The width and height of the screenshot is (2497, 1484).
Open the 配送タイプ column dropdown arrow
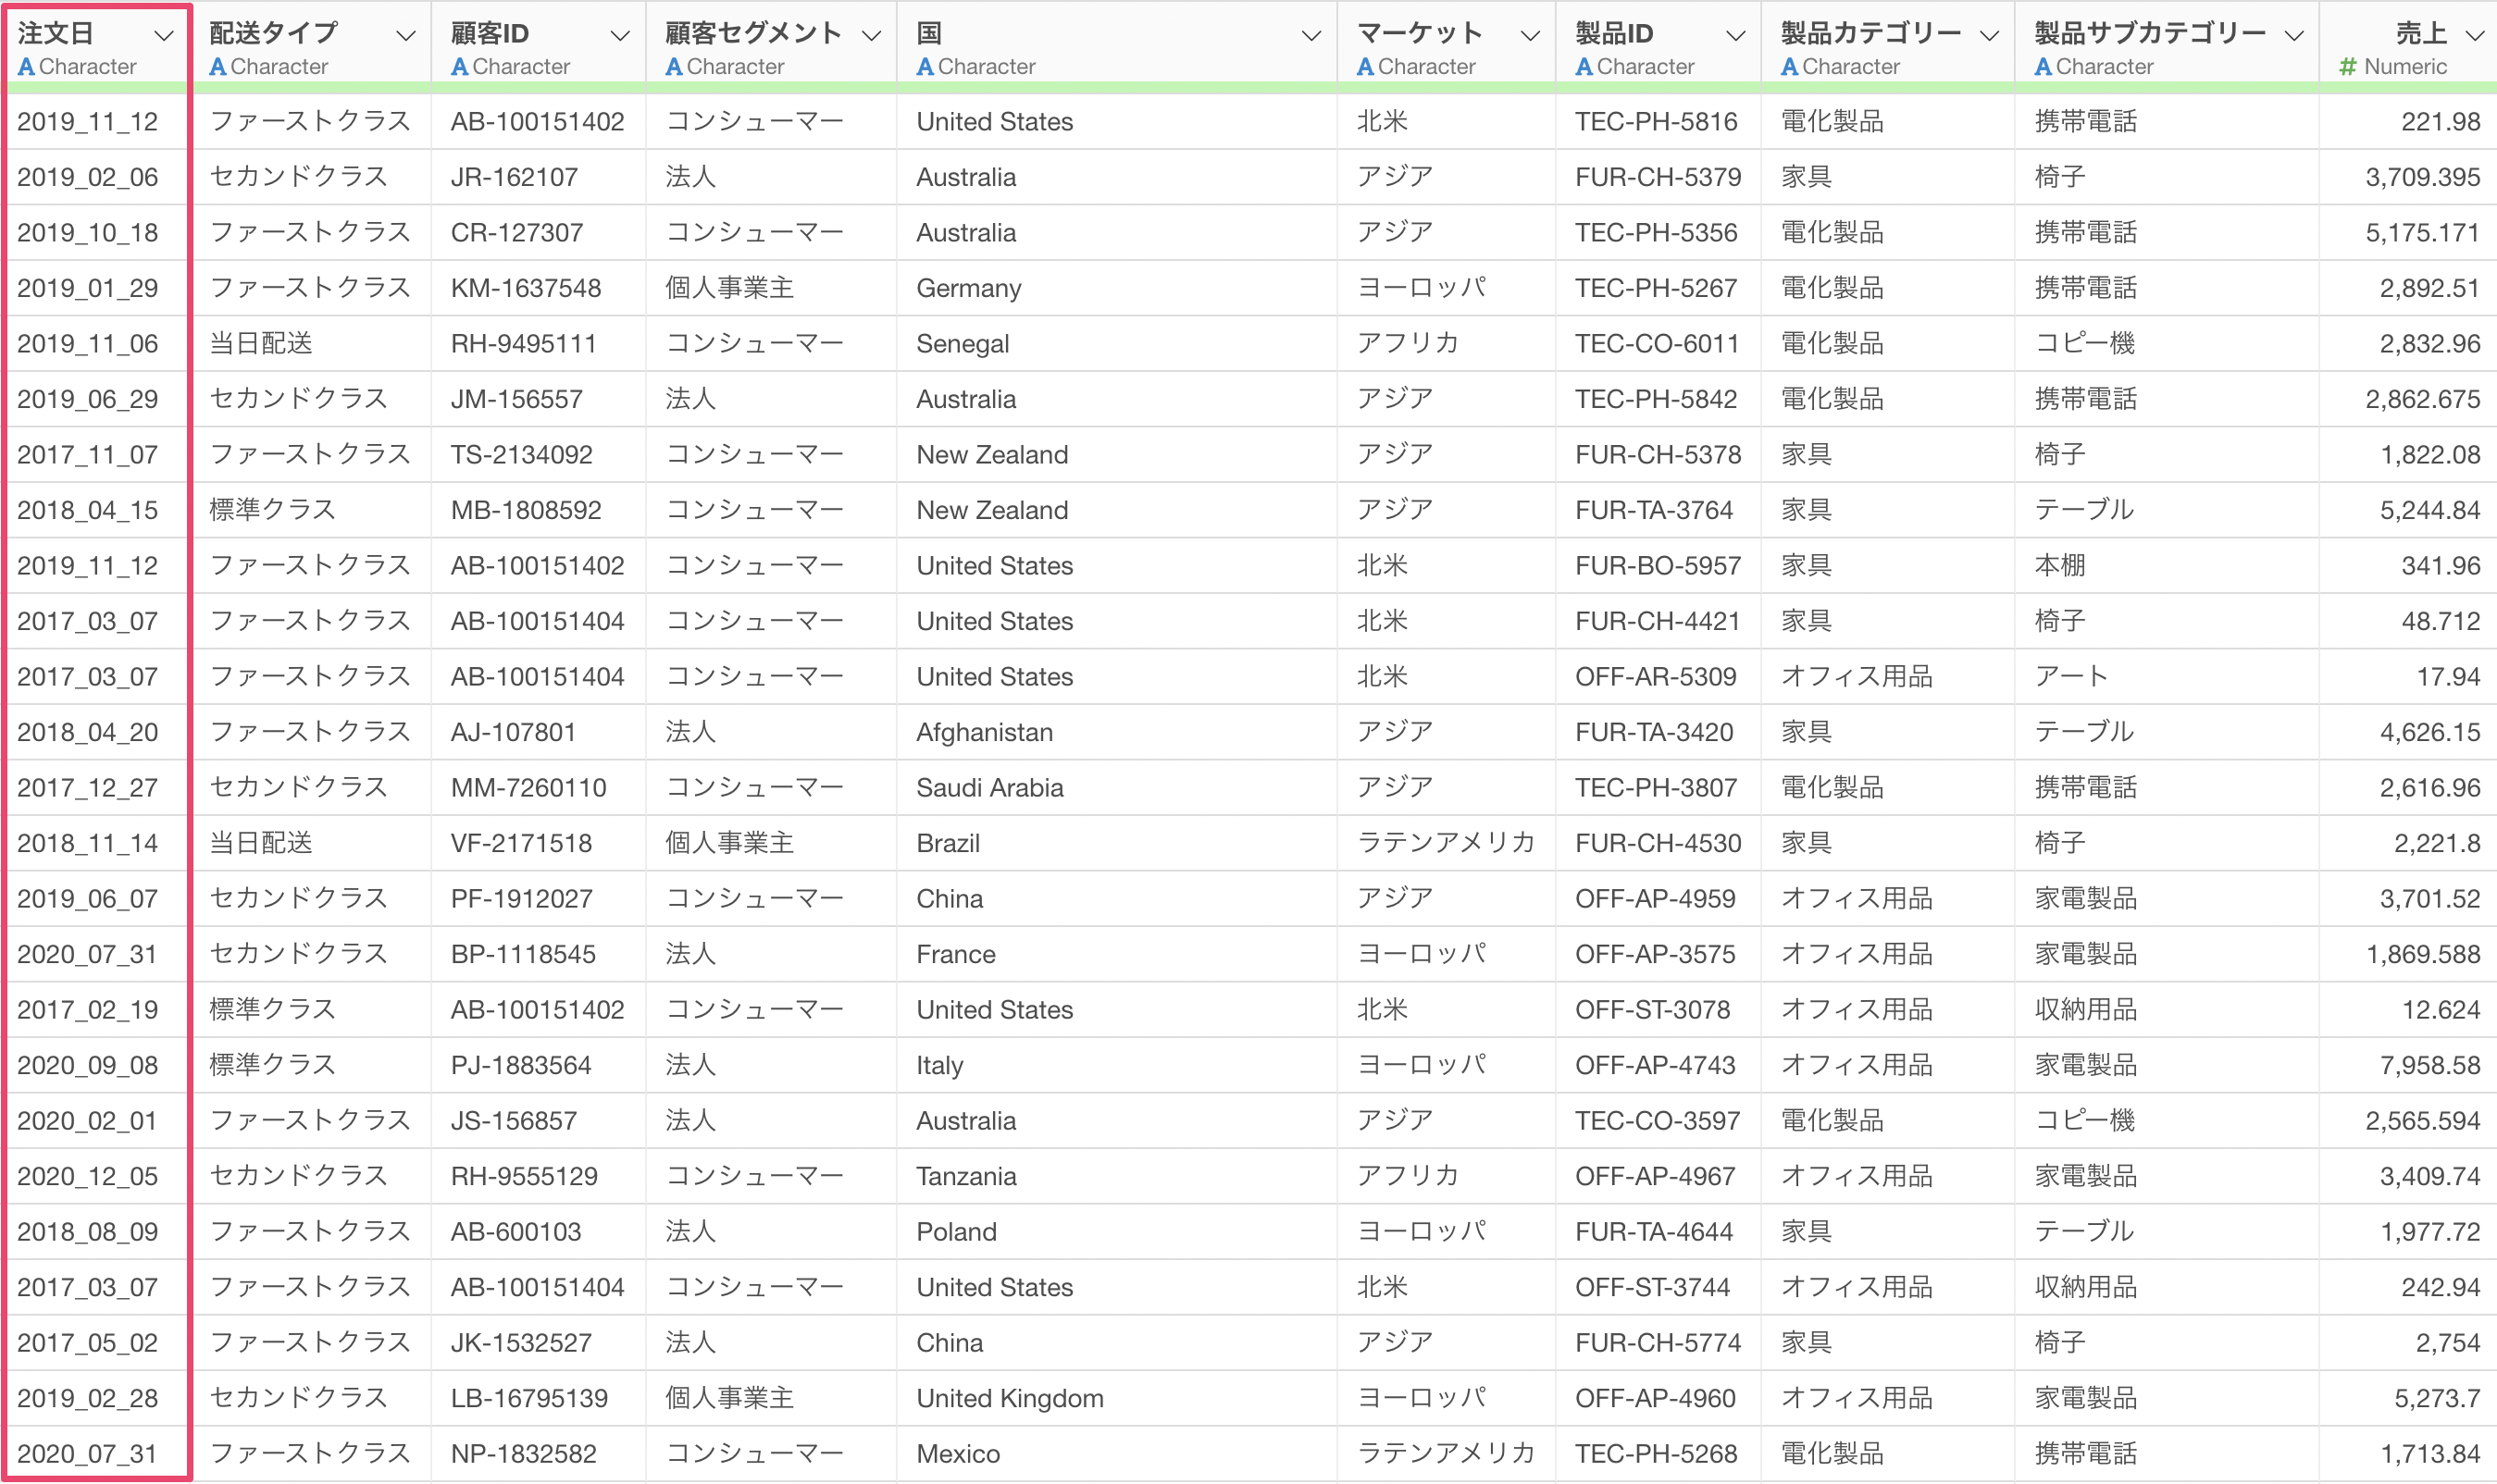point(405,36)
